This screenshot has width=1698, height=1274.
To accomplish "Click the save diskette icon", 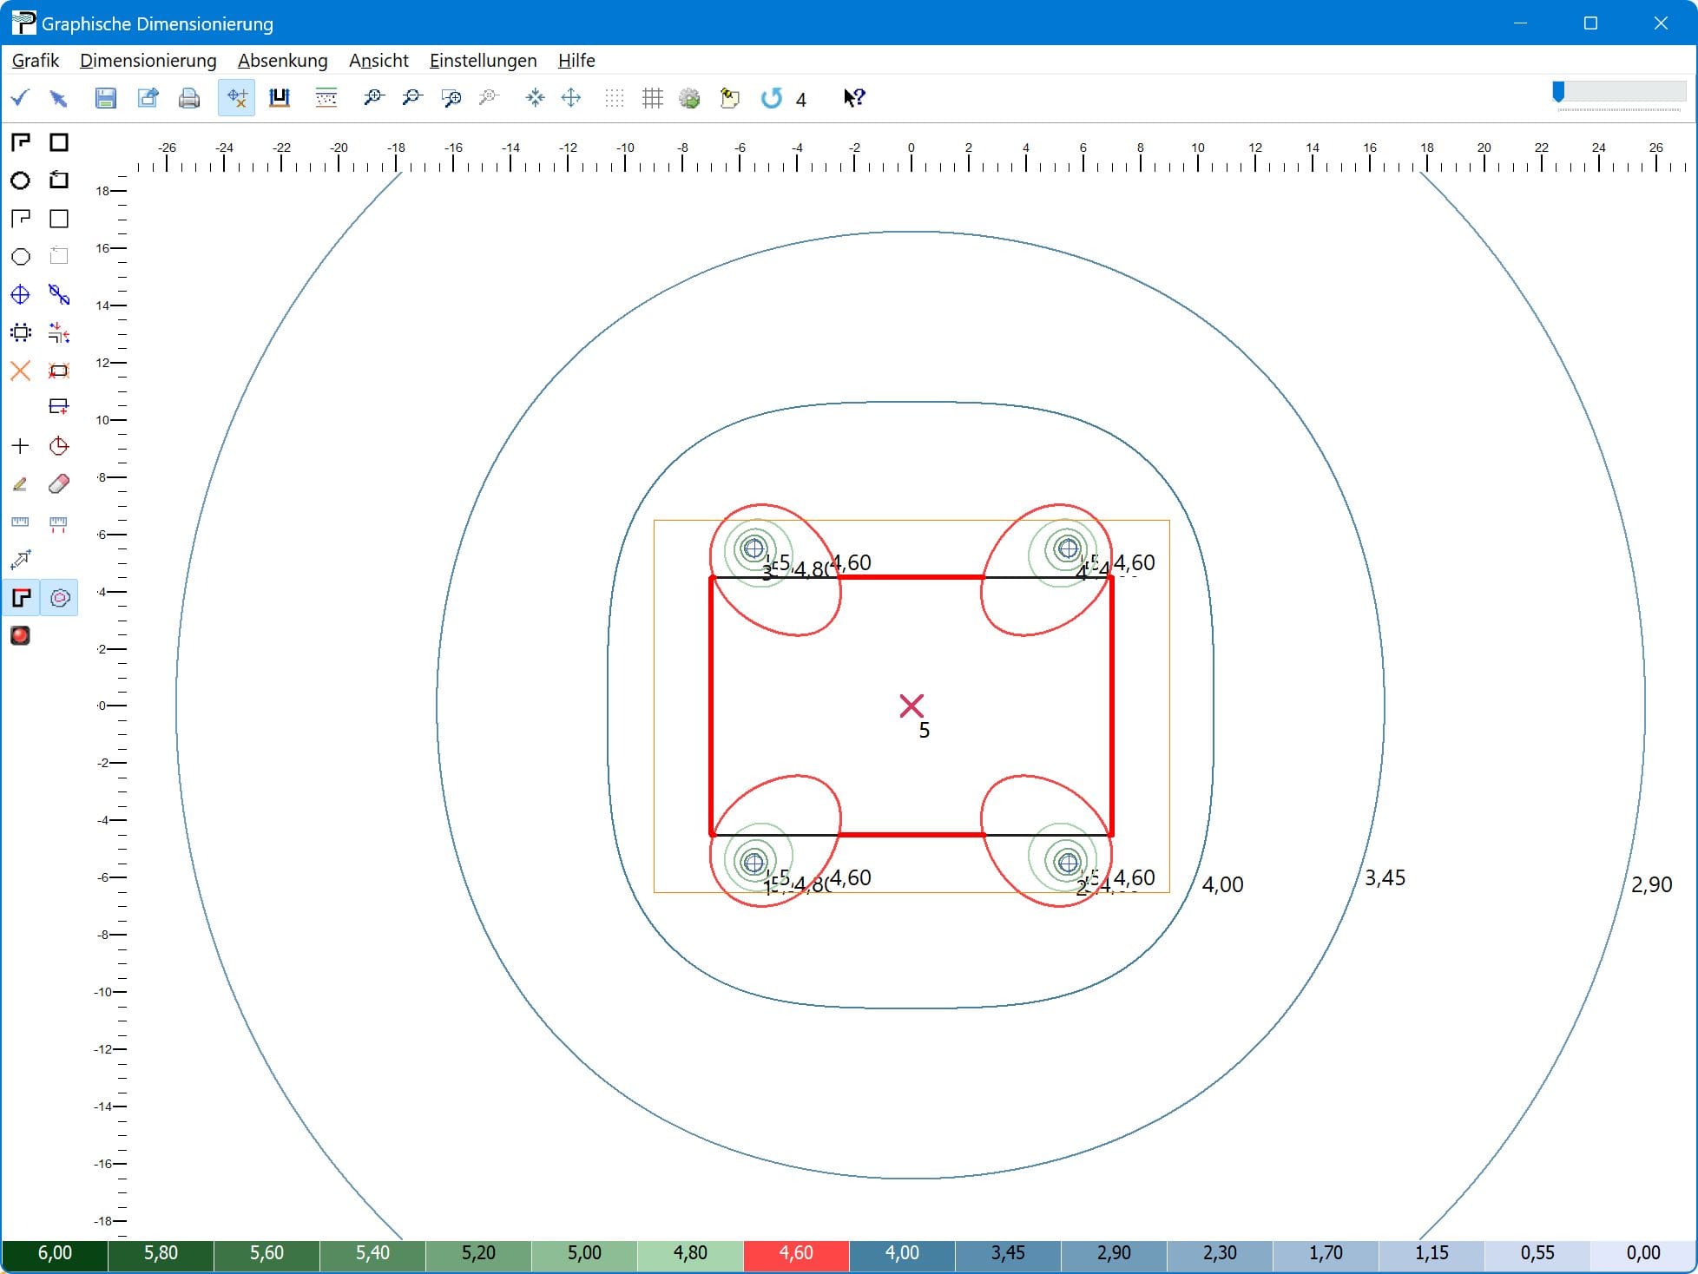I will click(105, 98).
